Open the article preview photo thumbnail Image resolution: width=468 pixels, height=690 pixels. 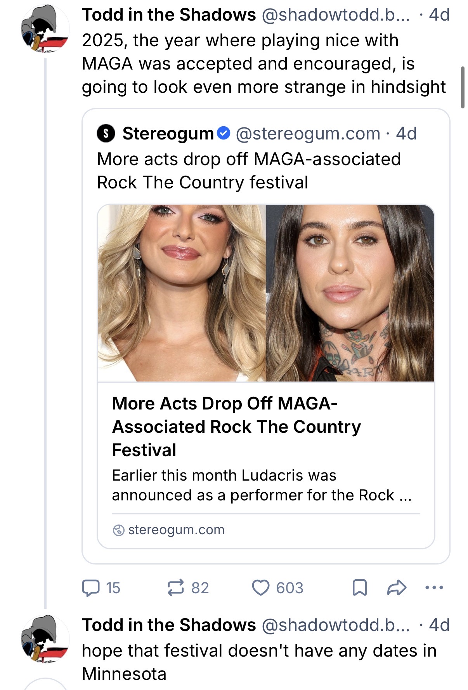coord(266,293)
